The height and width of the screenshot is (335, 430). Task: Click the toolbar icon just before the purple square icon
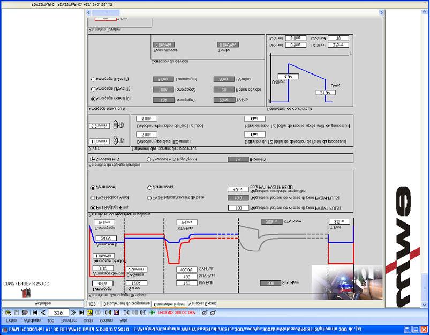108,312
